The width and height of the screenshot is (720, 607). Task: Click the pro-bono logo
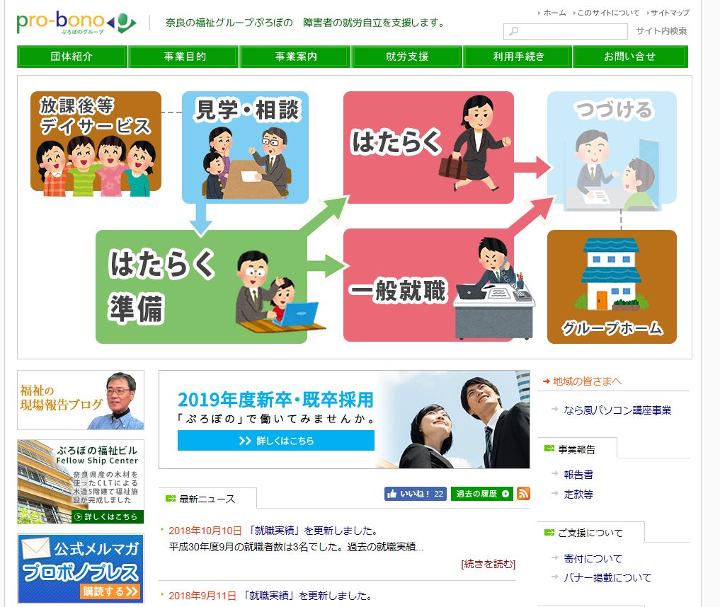(x=76, y=23)
